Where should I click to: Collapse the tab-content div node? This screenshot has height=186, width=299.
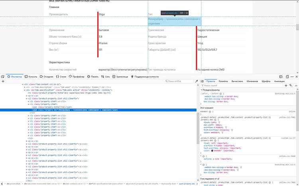23,84
